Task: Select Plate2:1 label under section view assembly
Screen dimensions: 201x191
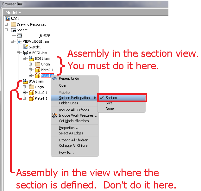Action: pyautogui.click(x=47, y=70)
